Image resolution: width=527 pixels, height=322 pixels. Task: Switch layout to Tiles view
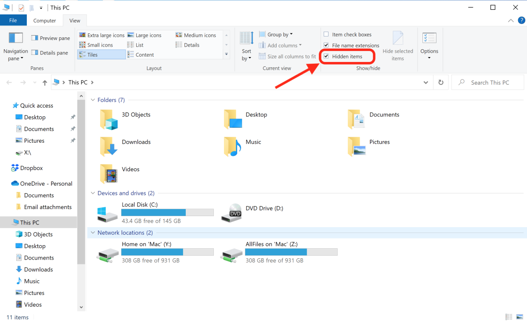click(x=100, y=54)
